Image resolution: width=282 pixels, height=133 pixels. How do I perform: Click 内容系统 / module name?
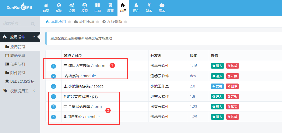coord(80,76)
